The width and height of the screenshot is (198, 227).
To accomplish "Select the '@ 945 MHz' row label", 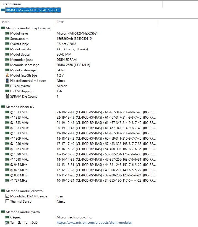I will 19,165.
